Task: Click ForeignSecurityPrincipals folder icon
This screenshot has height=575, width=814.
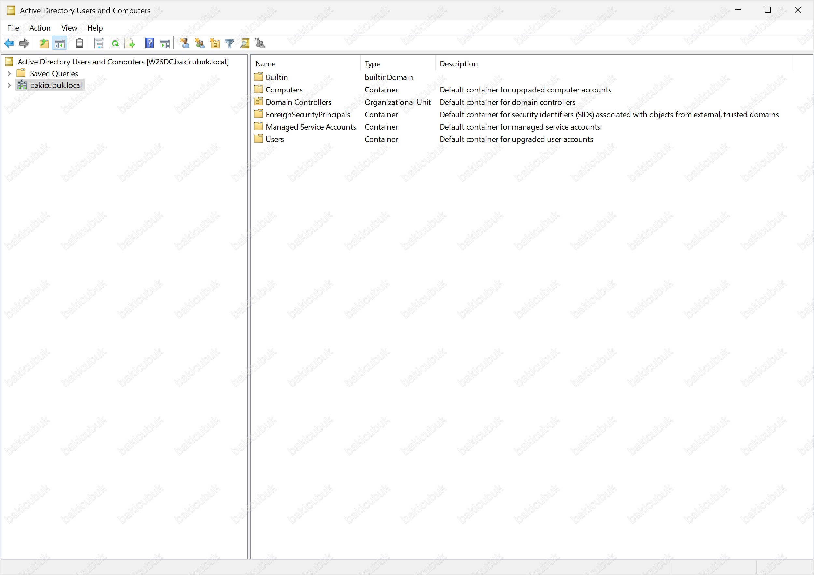Action: [259, 114]
